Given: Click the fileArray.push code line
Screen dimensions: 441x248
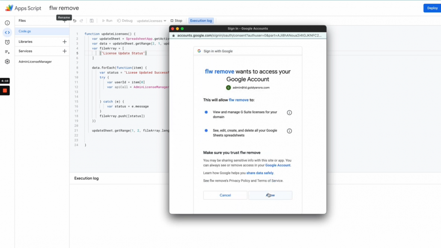Looking at the screenshot, I should click(122, 116).
